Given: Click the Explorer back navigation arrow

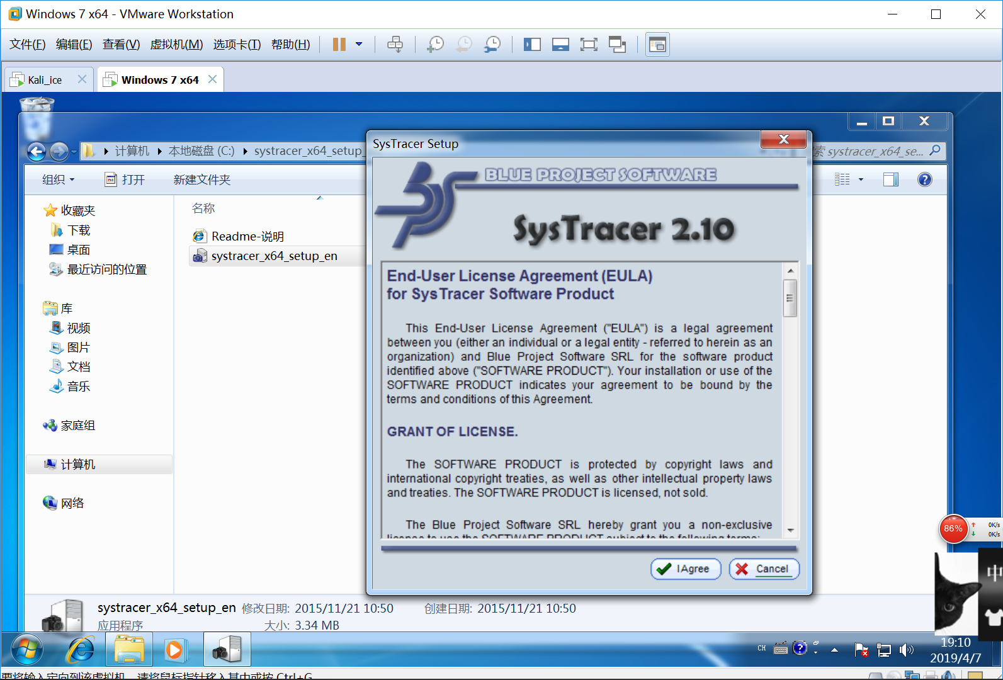Looking at the screenshot, I should 37,151.
